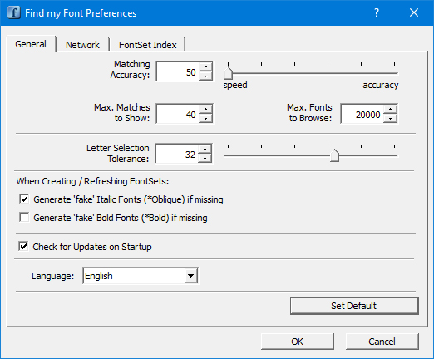The width and height of the screenshot is (434, 359).
Task: Decrease Matching Accuracy with down arrow
Action: [205, 76]
